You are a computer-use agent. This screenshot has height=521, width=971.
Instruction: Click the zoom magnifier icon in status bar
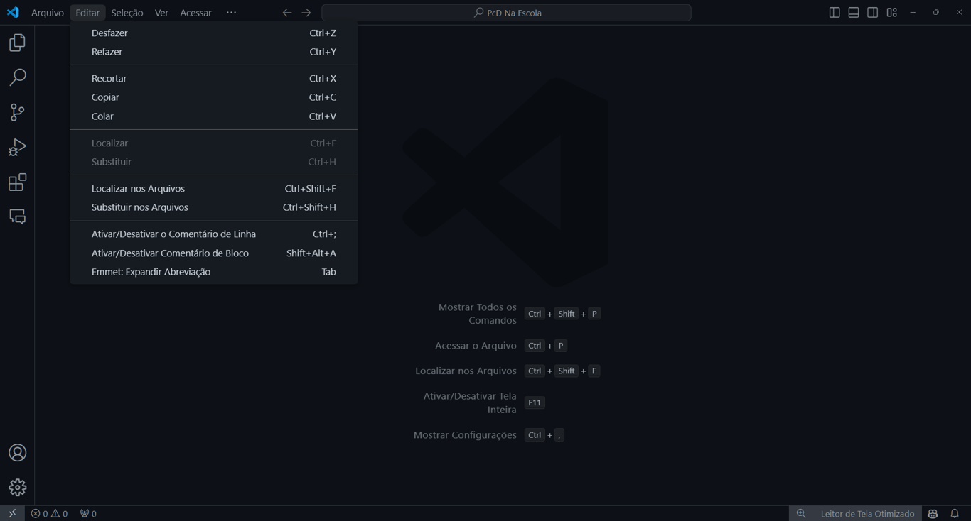click(801, 513)
